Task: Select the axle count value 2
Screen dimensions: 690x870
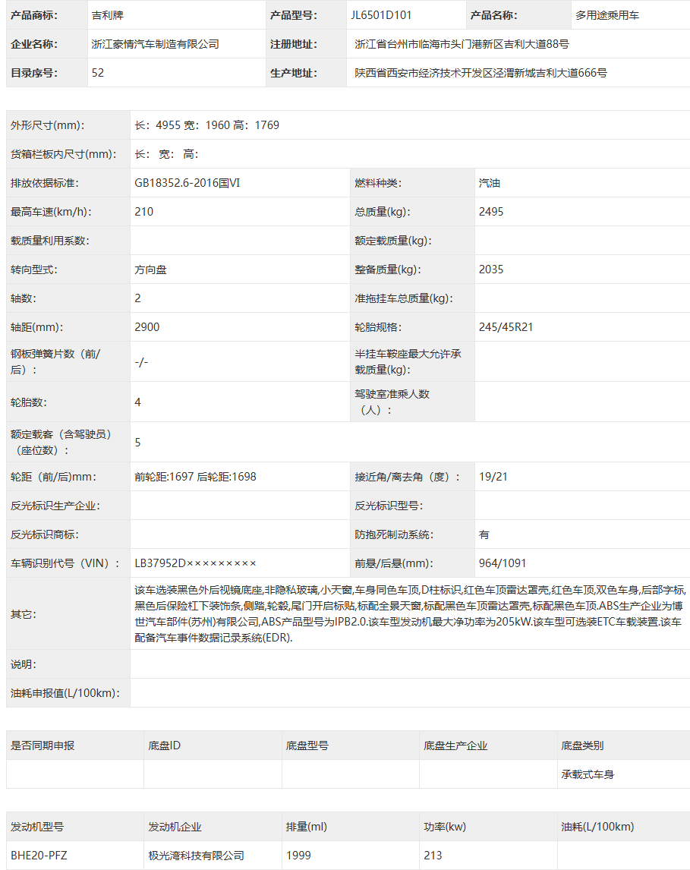Action: click(137, 298)
